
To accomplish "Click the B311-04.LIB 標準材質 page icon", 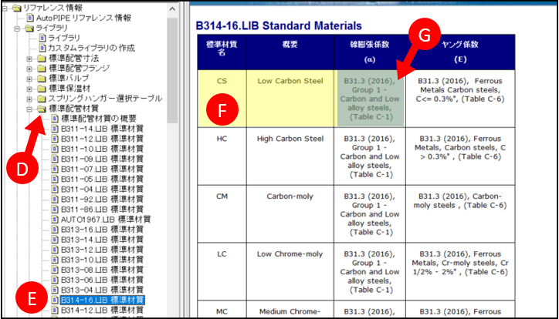I will click(x=55, y=190).
